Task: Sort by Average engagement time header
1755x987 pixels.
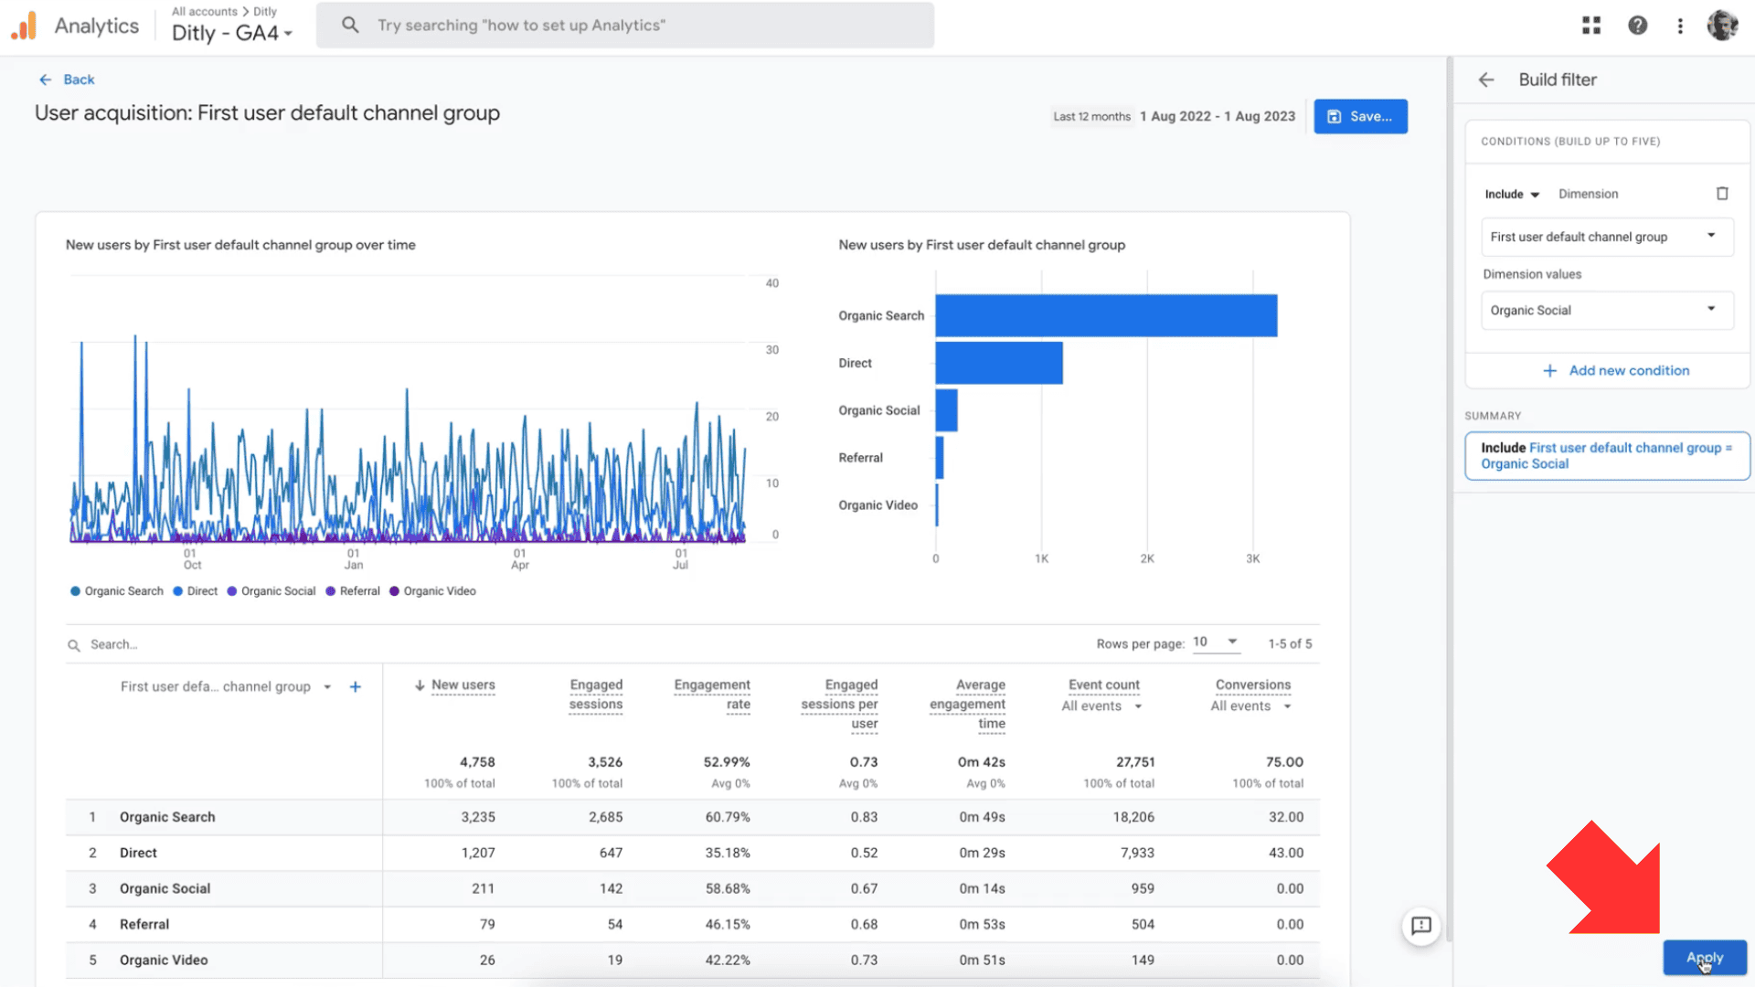Action: (x=968, y=704)
